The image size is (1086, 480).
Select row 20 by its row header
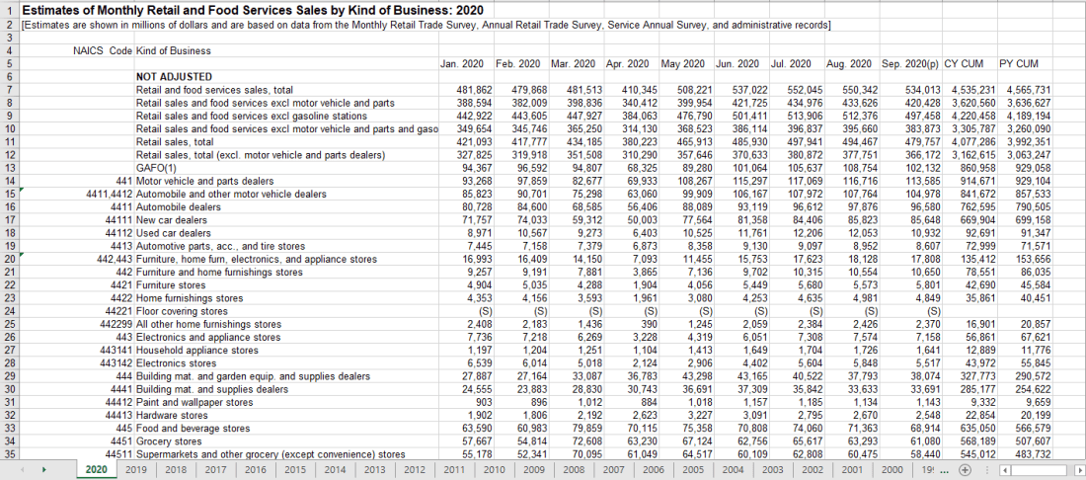8,260
